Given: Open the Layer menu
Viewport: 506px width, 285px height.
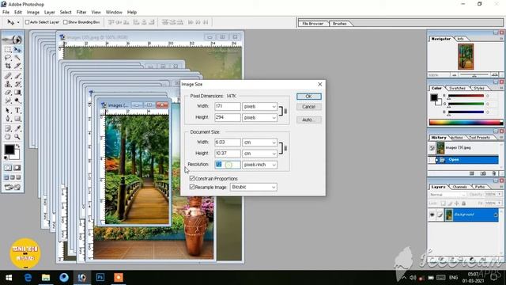Looking at the screenshot, I should [x=49, y=13].
